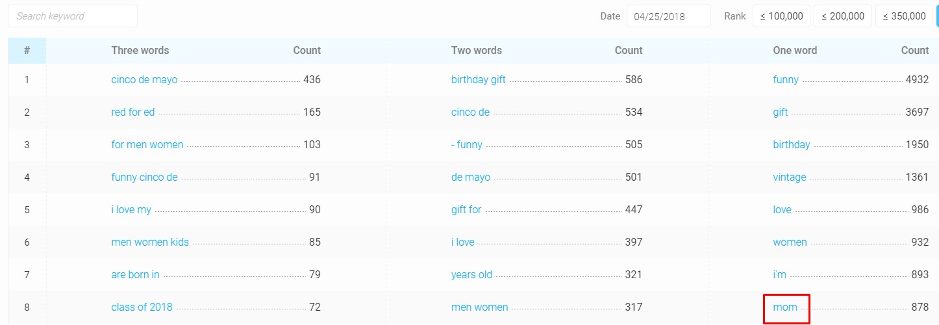Click the Search keyword input field

pyautogui.click(x=73, y=16)
